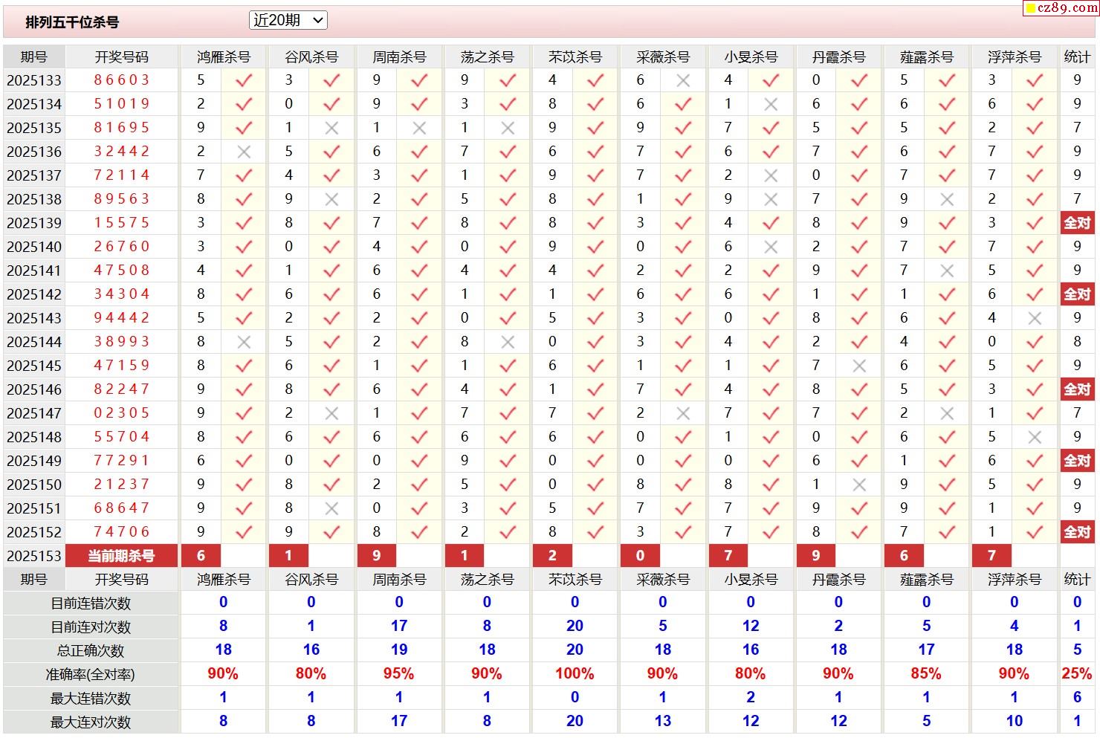Viewport: 1100px width, 738px height.
Task: Click the 100% accuracy value for 芣苡杀号
Action: (575, 674)
